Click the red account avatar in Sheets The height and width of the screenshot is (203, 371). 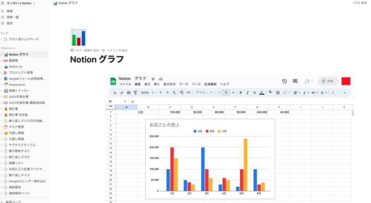pos(346,81)
